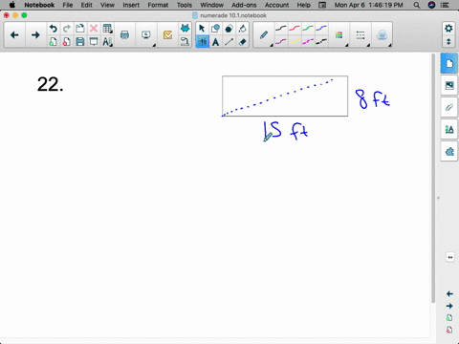Open the blue monster activity icon
The height and width of the screenshot is (344, 459).
[185, 29]
